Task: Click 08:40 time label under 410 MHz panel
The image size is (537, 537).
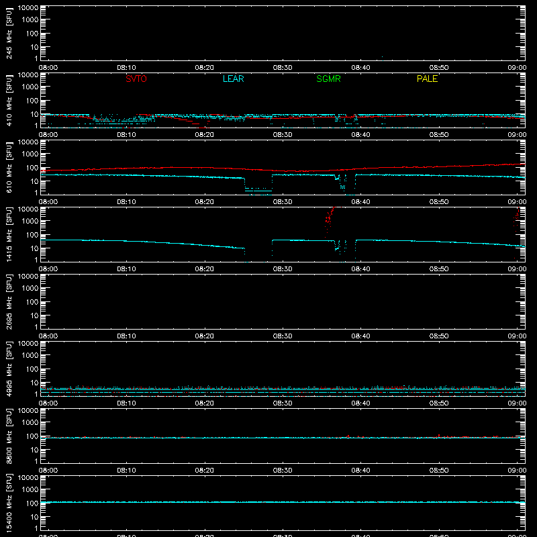Action: tap(360, 135)
